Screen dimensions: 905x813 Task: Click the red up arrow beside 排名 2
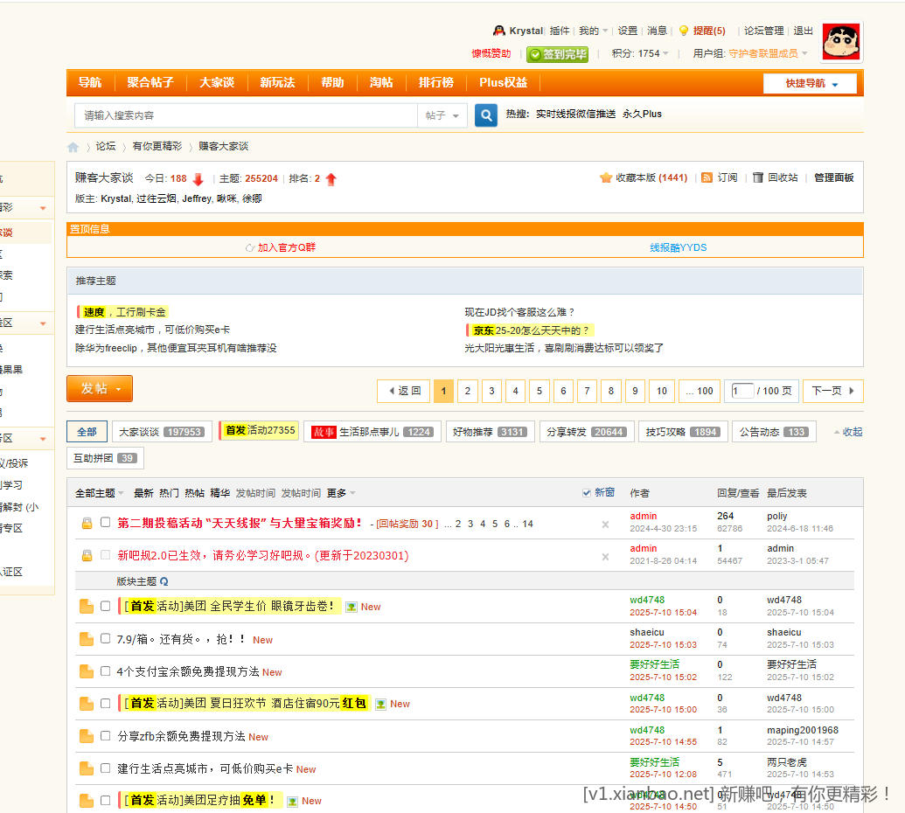331,179
